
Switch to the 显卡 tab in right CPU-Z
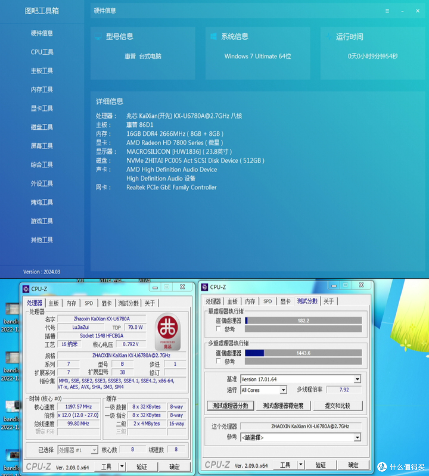(x=285, y=301)
